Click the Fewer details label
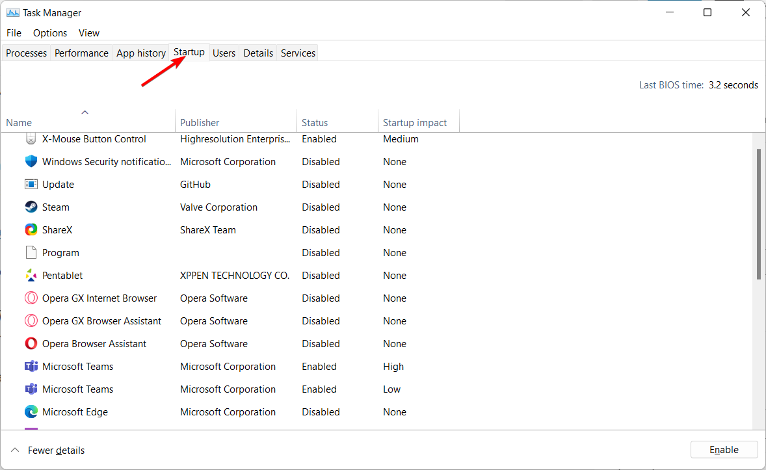This screenshot has height=470, width=766. [56, 450]
